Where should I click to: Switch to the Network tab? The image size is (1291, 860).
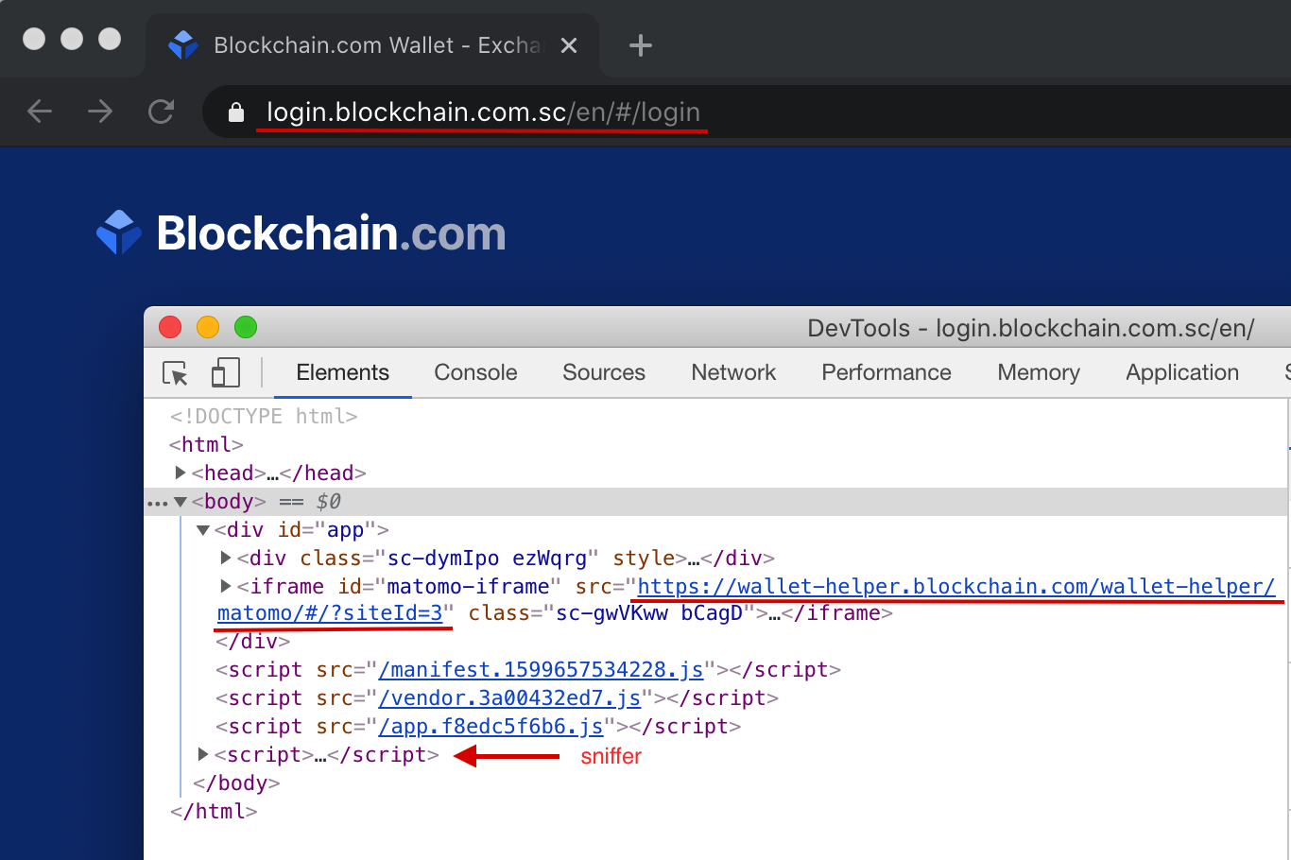(x=733, y=372)
